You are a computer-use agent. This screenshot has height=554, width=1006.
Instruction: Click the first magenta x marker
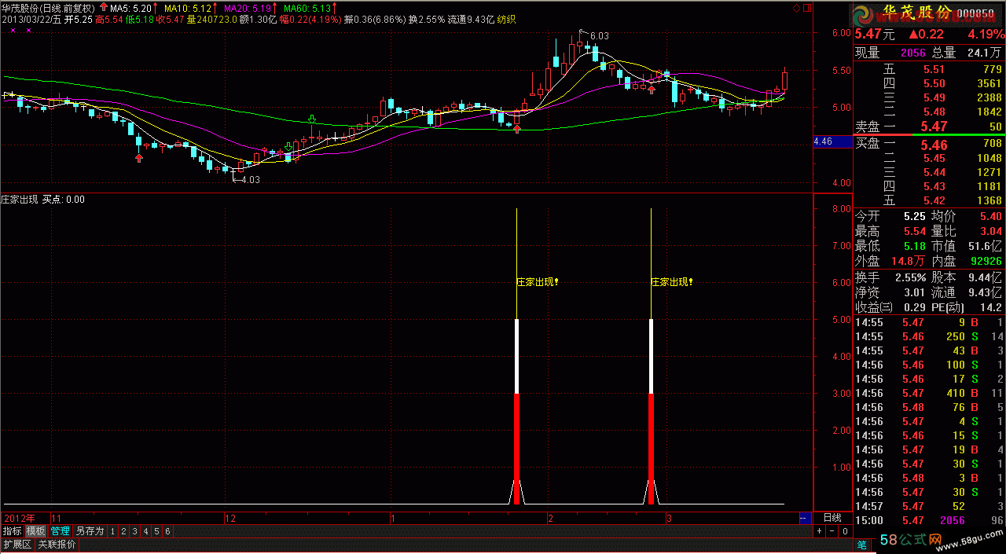13,31
